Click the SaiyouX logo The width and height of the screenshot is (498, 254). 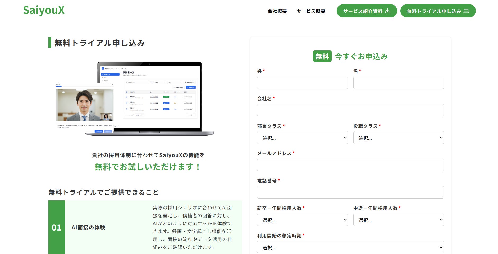[44, 11]
